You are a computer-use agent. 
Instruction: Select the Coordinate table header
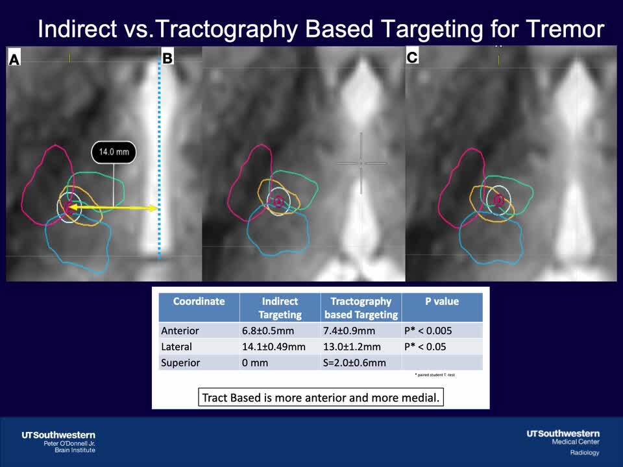click(199, 302)
